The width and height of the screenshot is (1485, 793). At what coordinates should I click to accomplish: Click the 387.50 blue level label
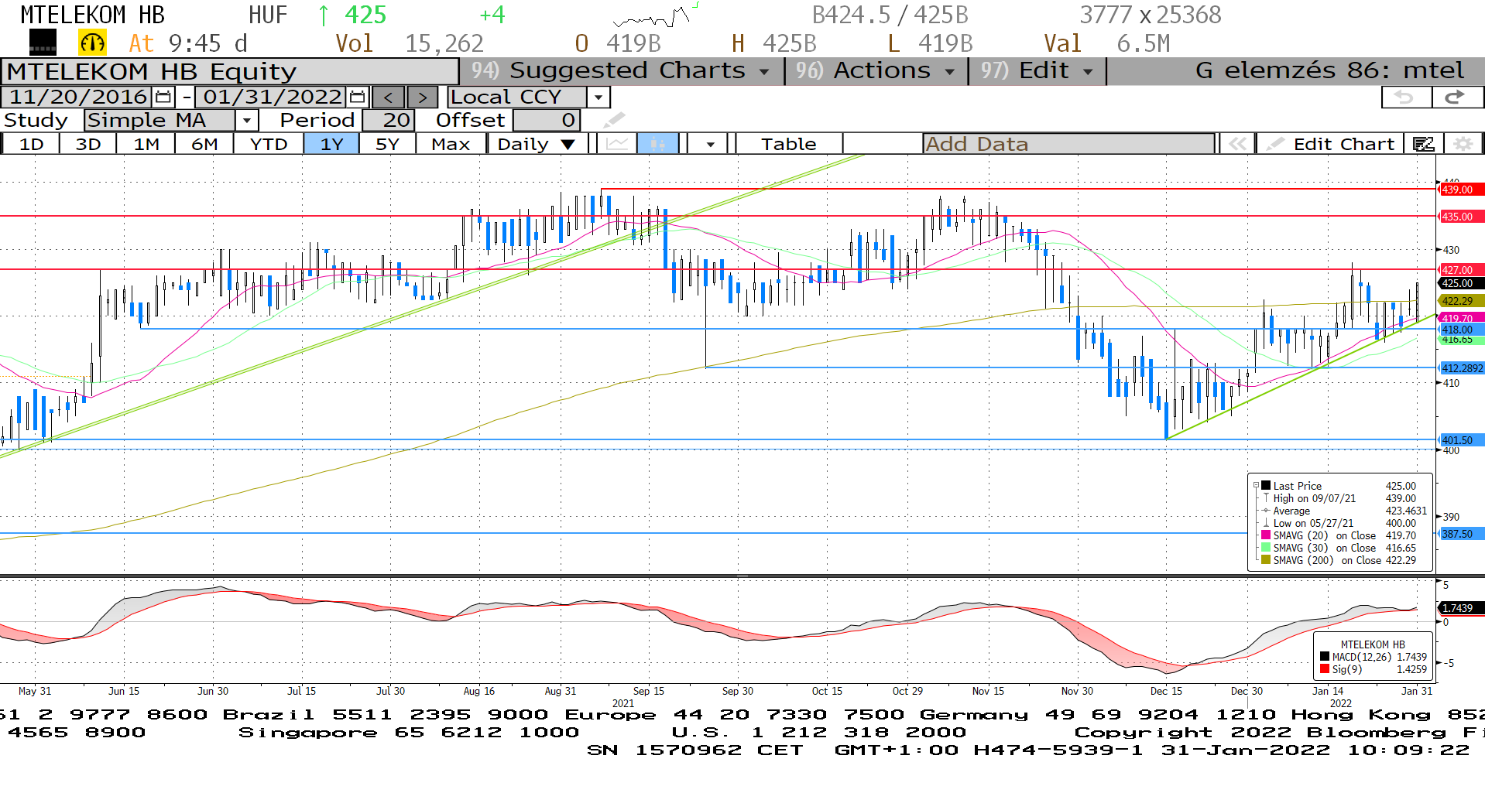(x=1460, y=534)
